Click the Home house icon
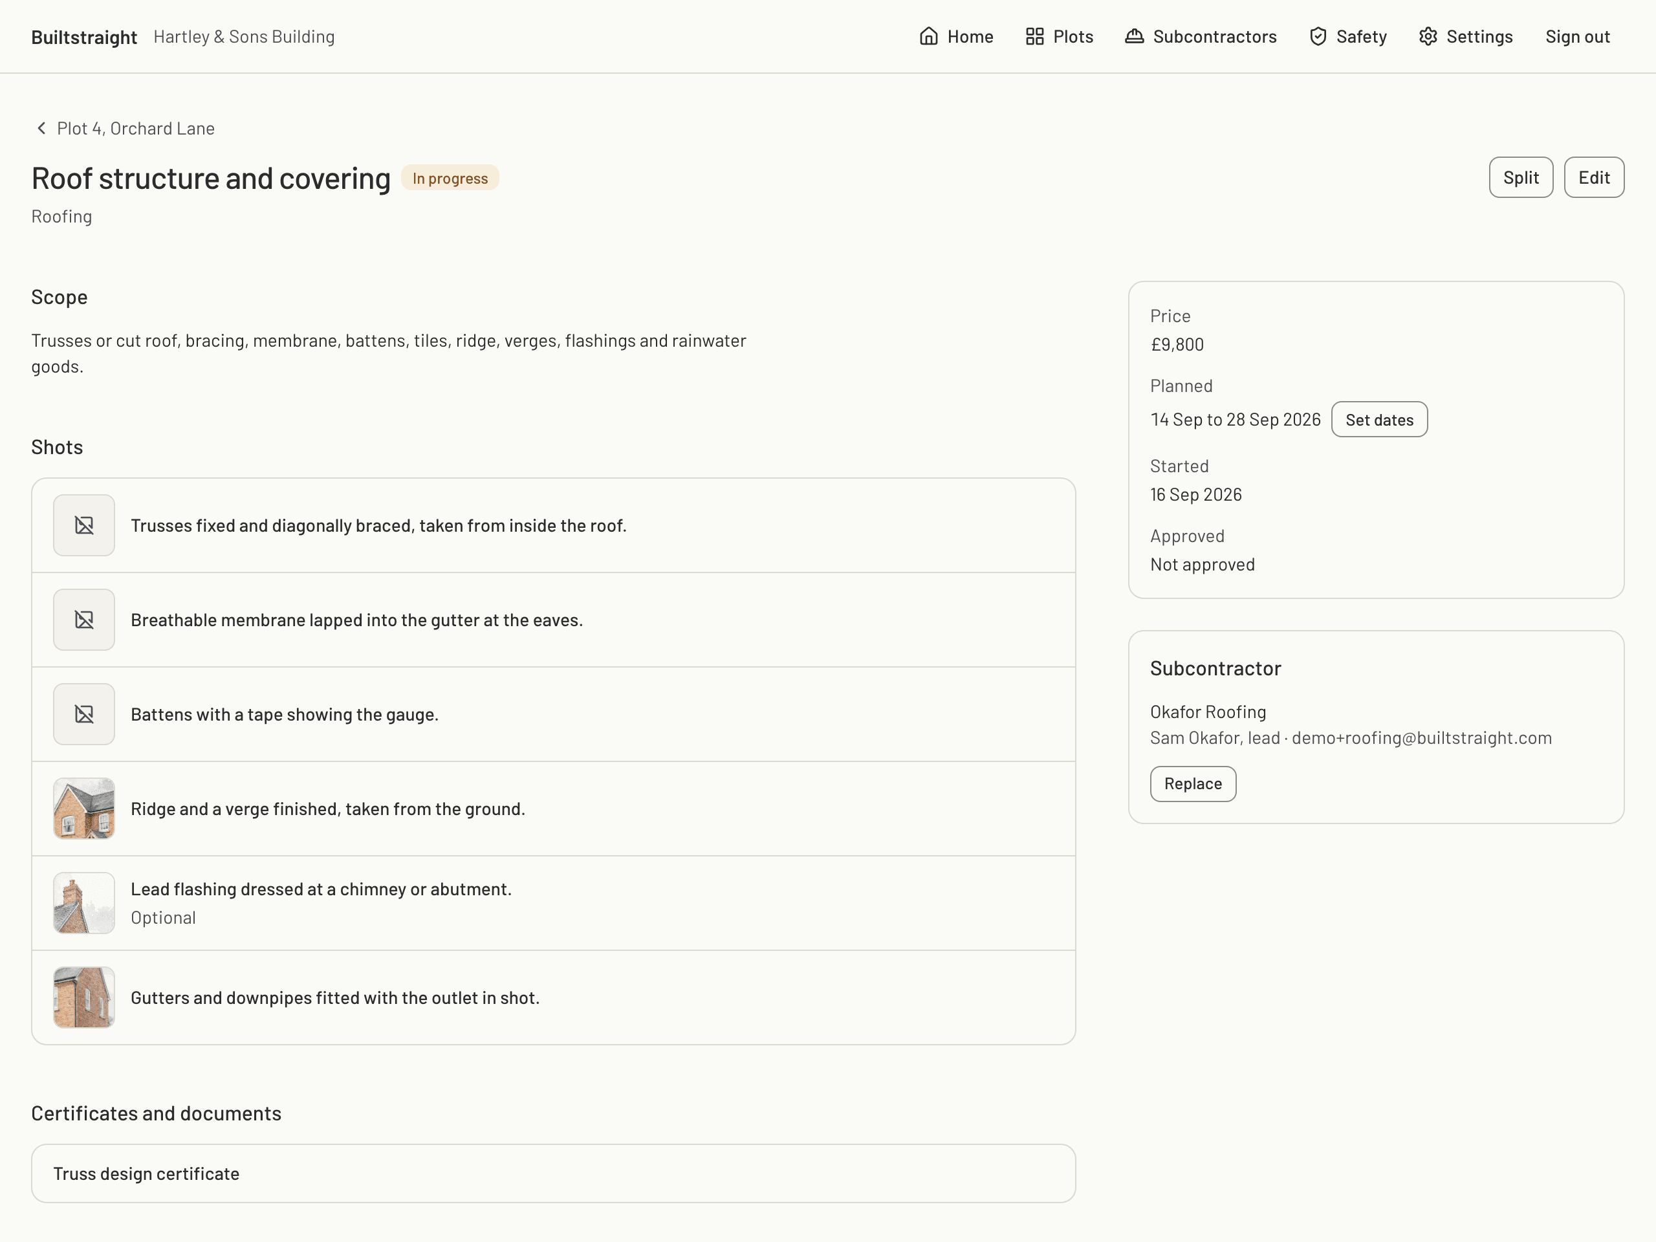Viewport: 1656px width, 1242px height. (x=928, y=37)
